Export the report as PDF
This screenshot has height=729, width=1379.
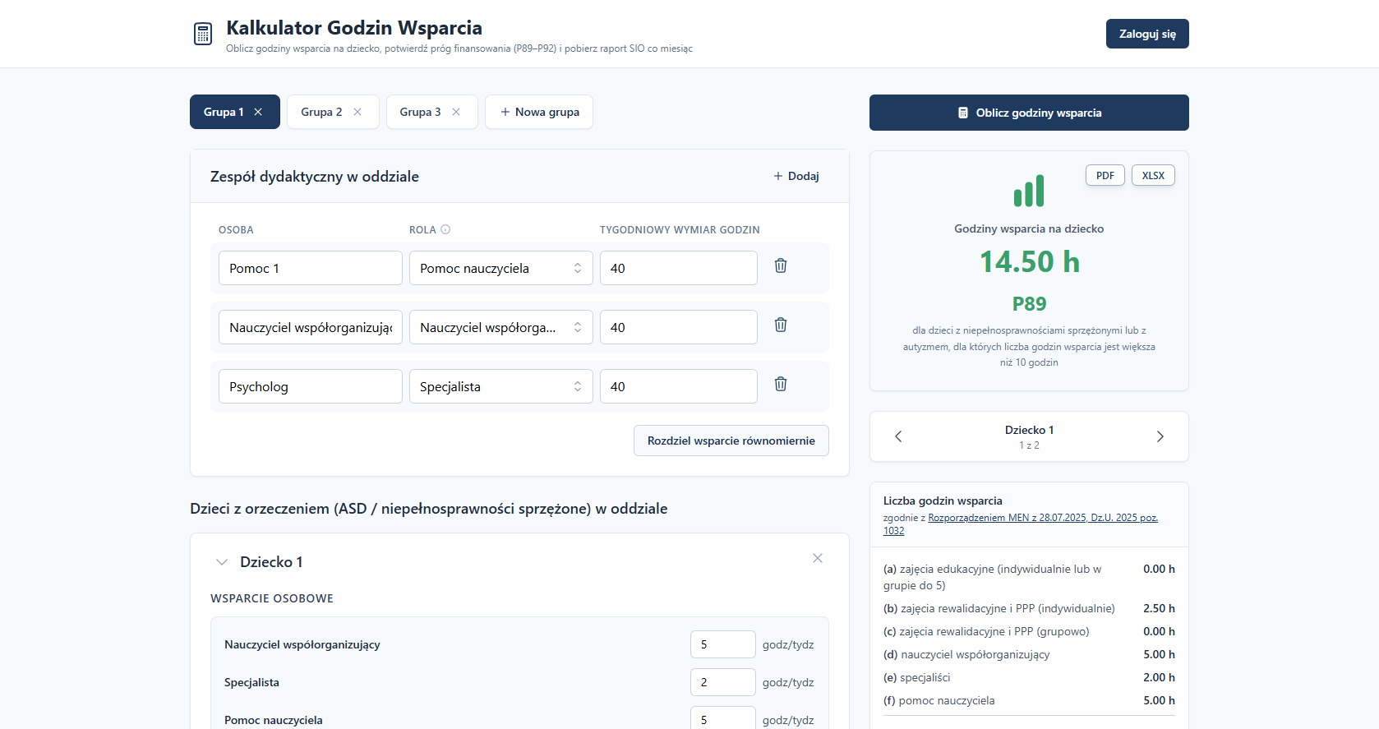pyautogui.click(x=1105, y=176)
